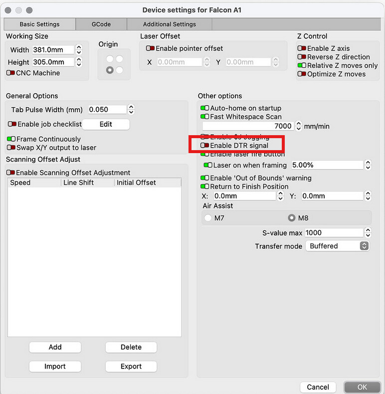The image size is (385, 394).
Task: Select the Basic Settings tab
Action: 40,24
